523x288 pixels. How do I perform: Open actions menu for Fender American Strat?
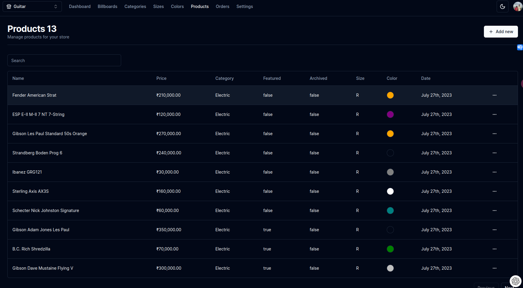point(494,95)
